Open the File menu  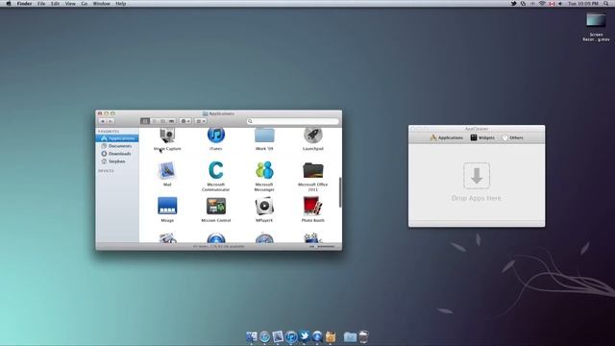(41, 4)
